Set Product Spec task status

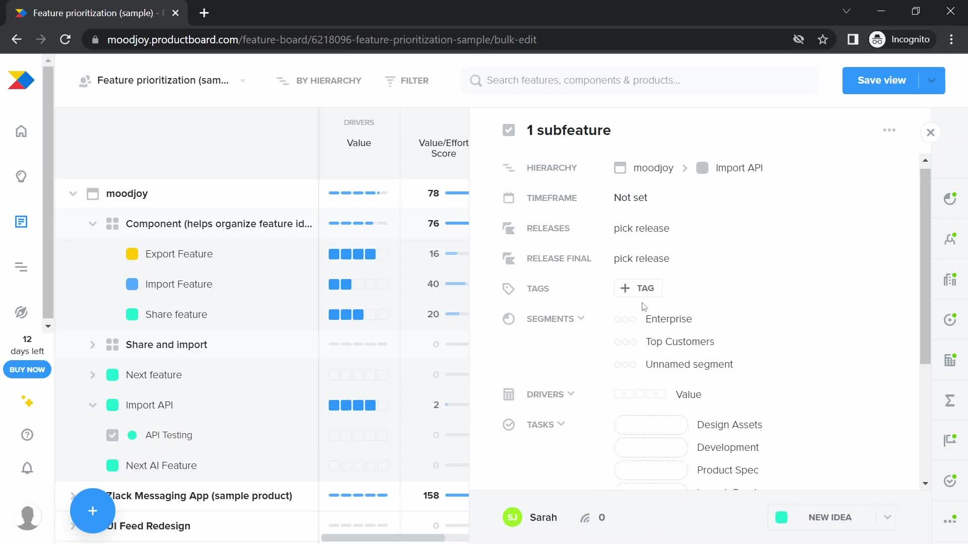(651, 470)
